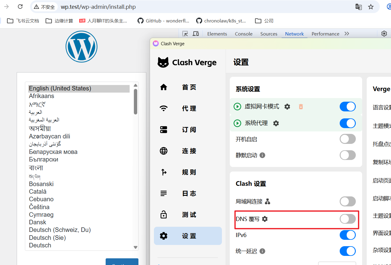Select Afrikaans in language list

point(79,96)
